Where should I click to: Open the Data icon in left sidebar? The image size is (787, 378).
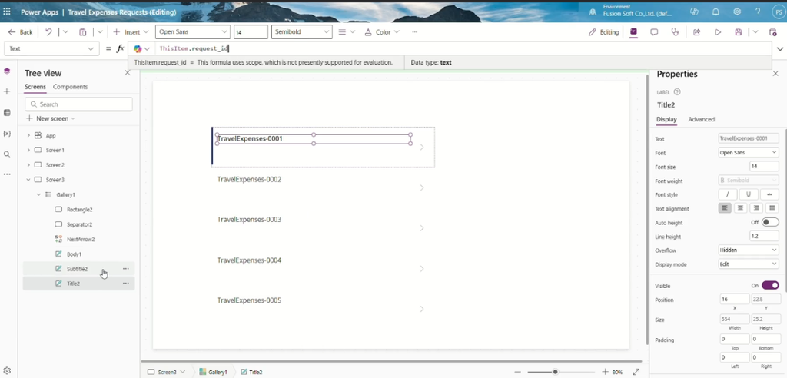(x=6, y=113)
